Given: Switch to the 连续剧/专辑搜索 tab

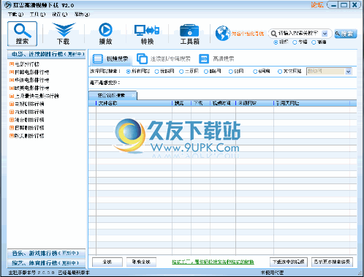Looking at the screenshot, I should point(164,58).
